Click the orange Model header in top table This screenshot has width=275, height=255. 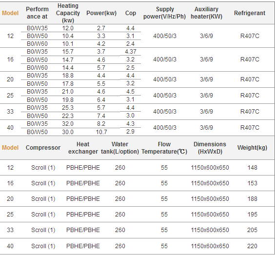coord(10,13)
